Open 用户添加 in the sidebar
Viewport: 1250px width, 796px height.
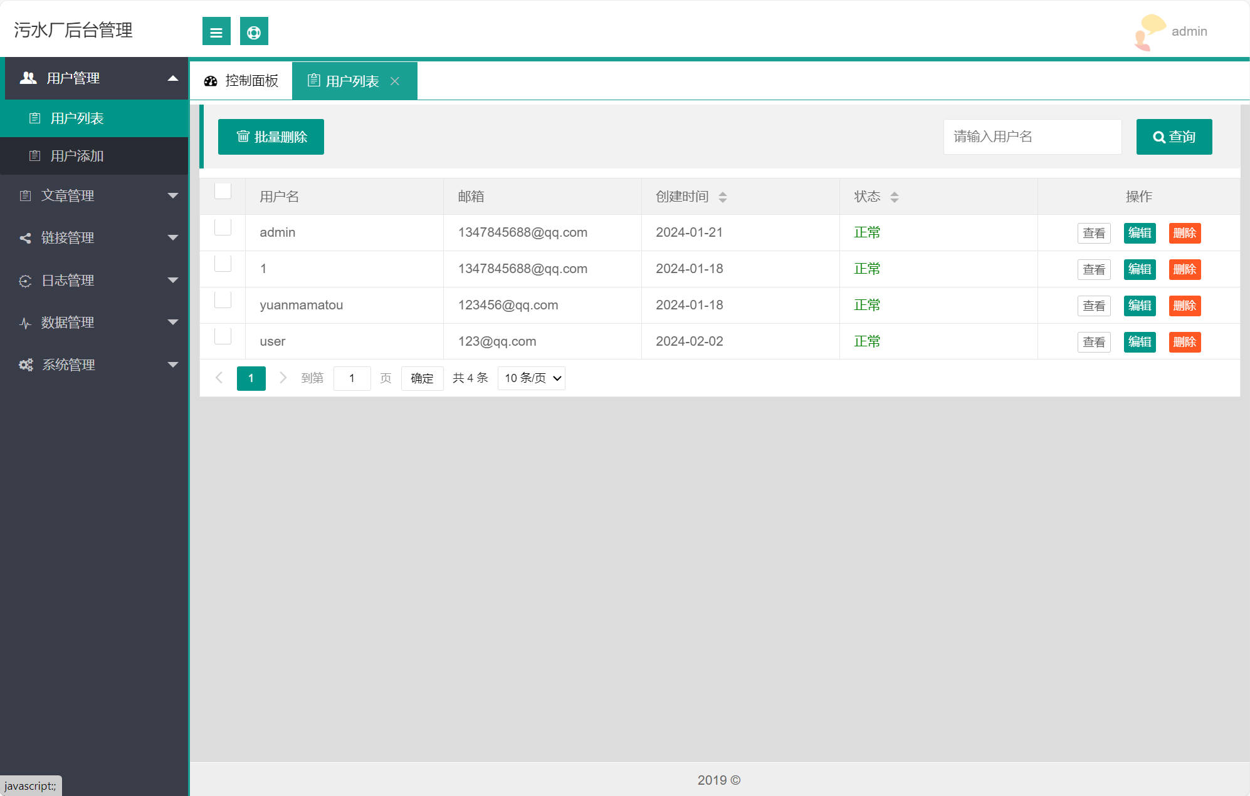[x=77, y=156]
